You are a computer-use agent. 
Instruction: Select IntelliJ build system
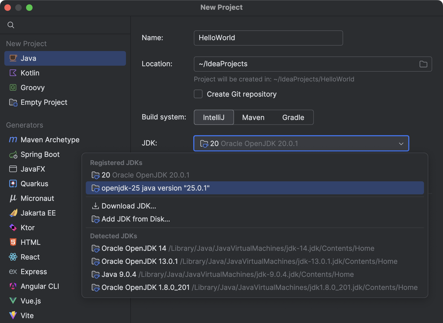pyautogui.click(x=214, y=117)
